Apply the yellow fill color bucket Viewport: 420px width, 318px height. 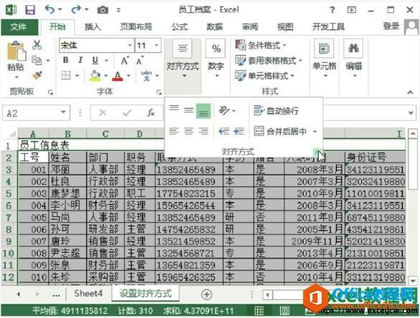tap(95, 76)
